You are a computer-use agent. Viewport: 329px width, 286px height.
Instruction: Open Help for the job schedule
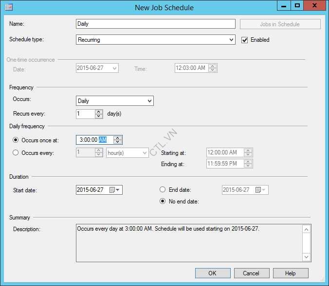click(291, 273)
